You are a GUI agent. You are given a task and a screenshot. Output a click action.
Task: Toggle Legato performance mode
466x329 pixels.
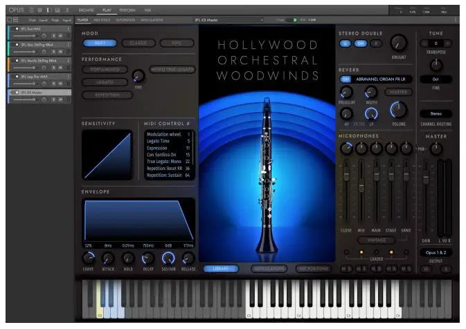tap(105, 82)
